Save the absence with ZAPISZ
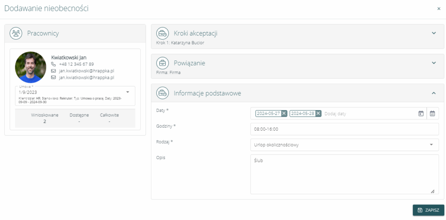This screenshot has height=220, width=446. click(429, 210)
